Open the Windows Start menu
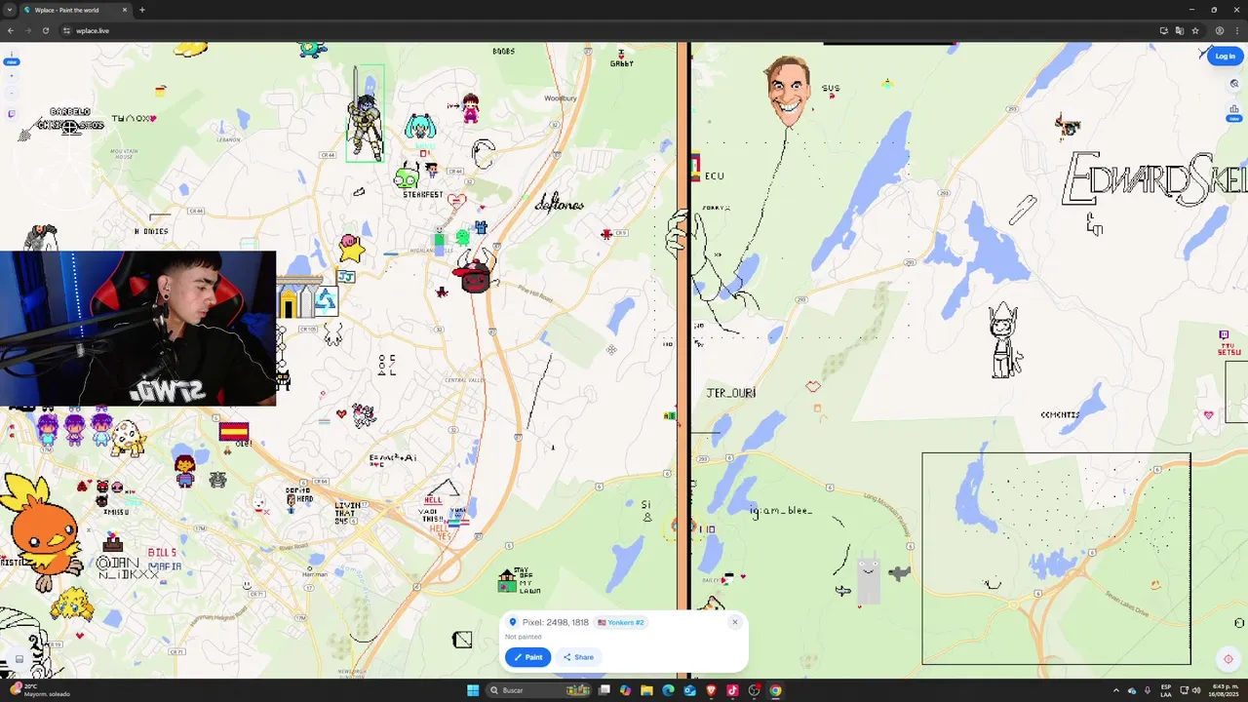 point(473,690)
